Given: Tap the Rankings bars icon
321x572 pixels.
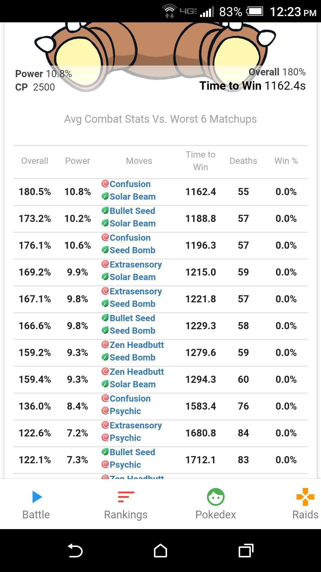Looking at the screenshot, I should 126,497.
